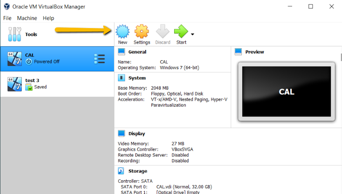342x194 pixels.
Task: Open the System section header link
Action: tap(137, 78)
